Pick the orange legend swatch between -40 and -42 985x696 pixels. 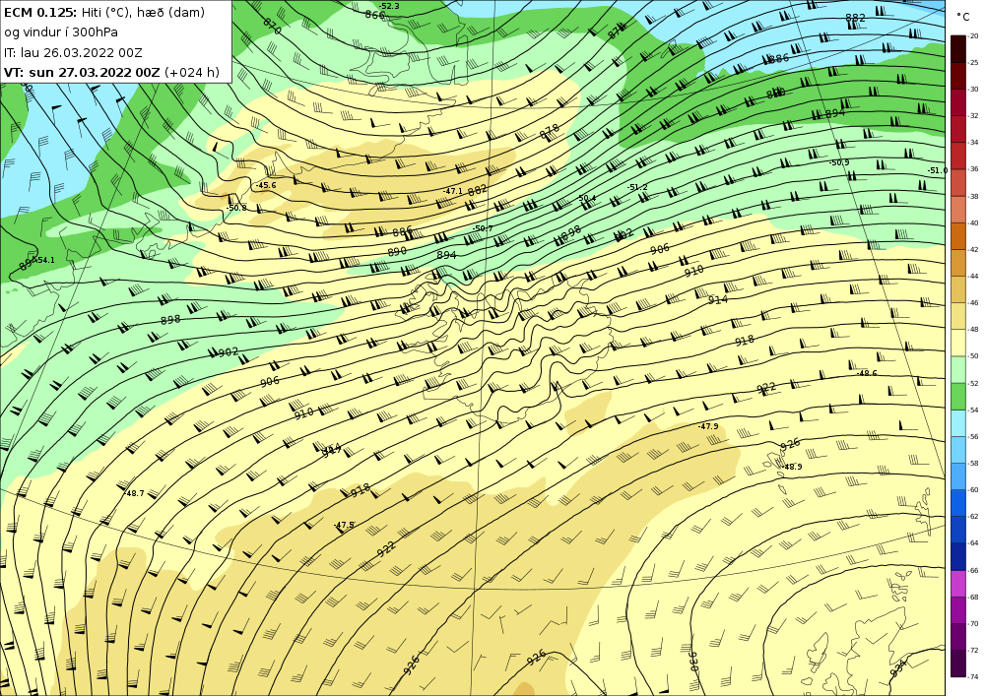[x=958, y=236]
